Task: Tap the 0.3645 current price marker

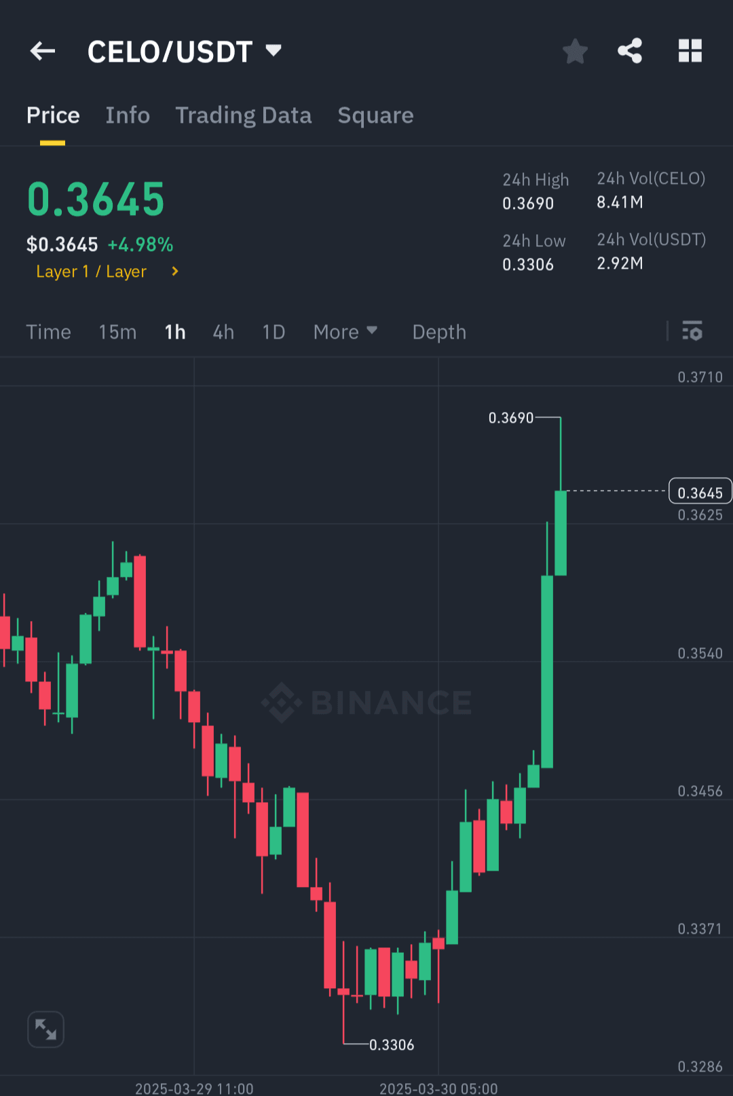Action: pos(700,491)
